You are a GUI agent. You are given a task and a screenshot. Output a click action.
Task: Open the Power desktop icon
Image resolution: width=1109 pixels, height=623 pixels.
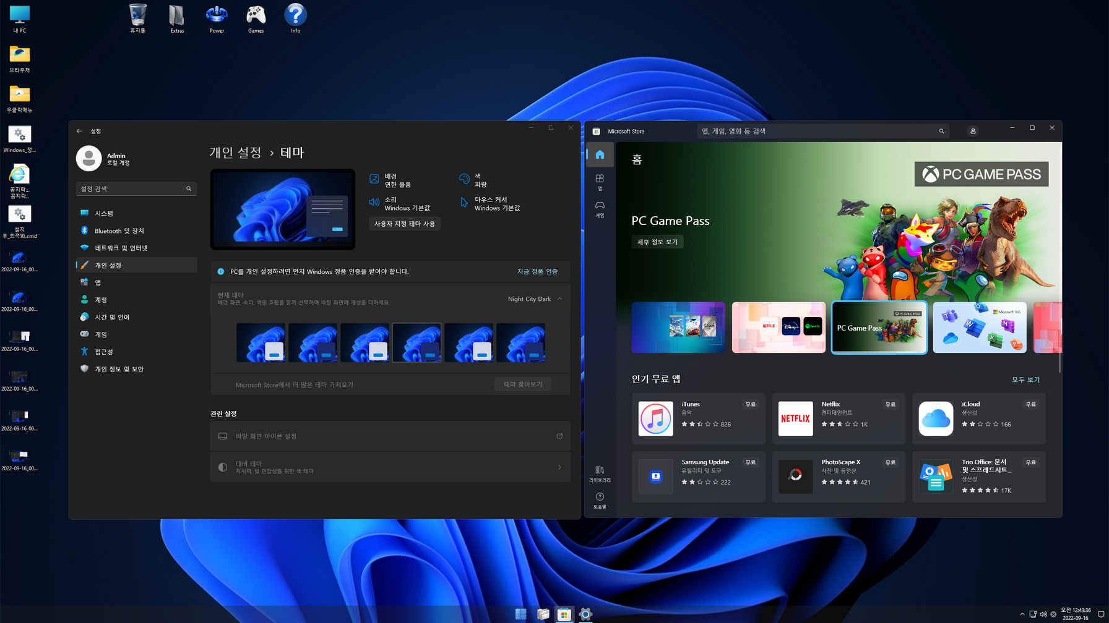(x=217, y=19)
